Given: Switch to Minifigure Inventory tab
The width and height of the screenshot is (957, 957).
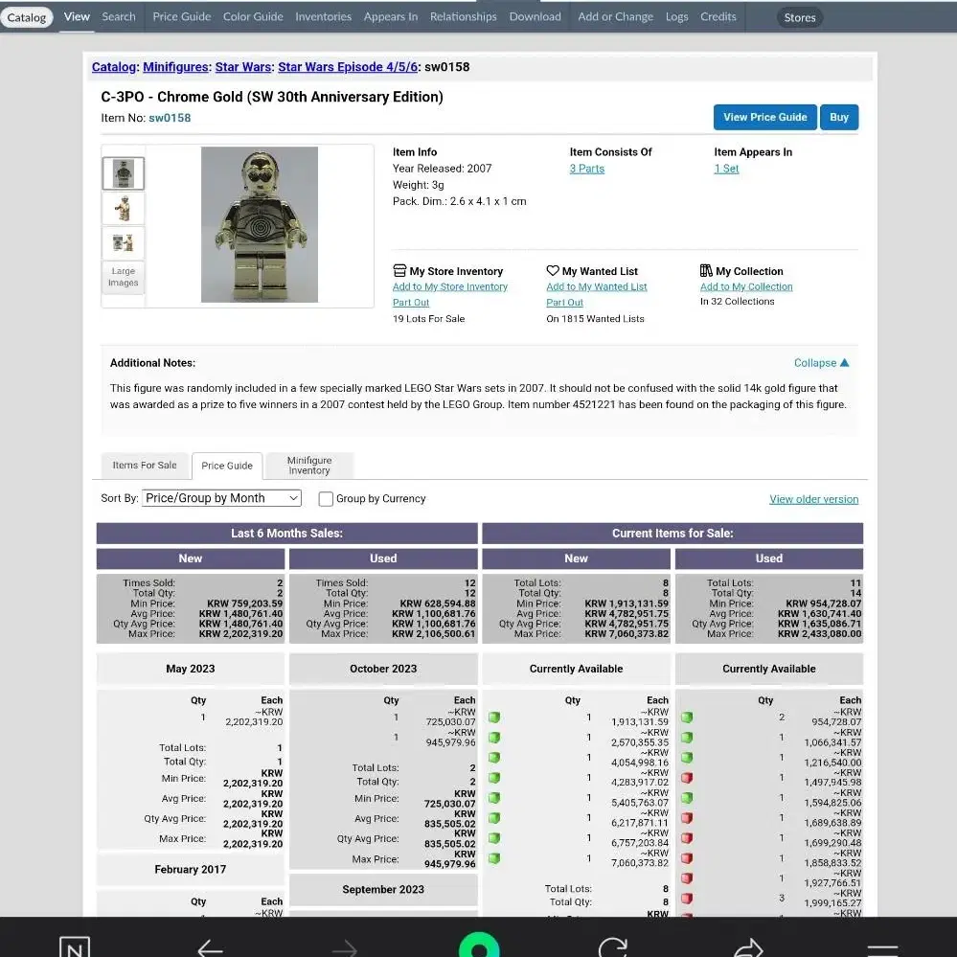Looking at the screenshot, I should [309, 465].
